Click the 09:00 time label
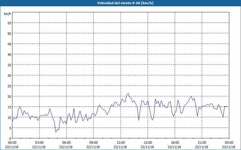 pos(93,143)
